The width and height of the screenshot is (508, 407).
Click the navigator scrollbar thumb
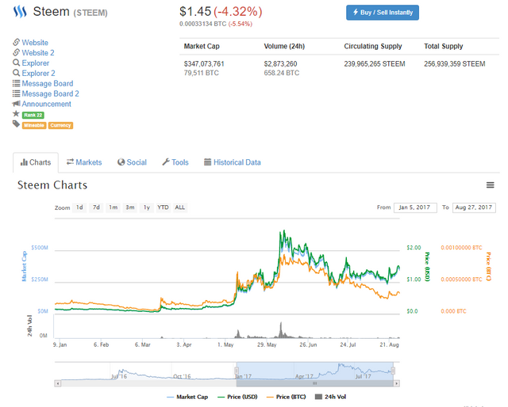(314, 383)
